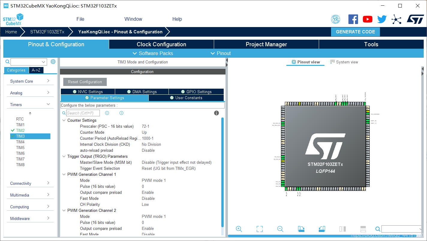The height and width of the screenshot is (241, 427).
Task: Collapse Timers category
Action: tap(30, 105)
